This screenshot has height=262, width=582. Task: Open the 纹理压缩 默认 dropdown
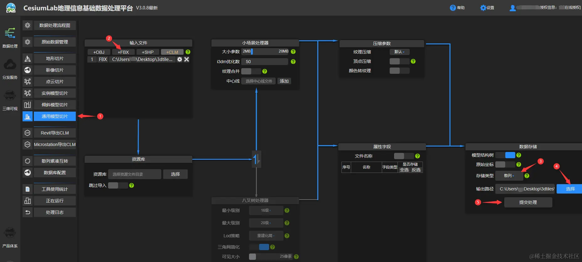pos(399,52)
